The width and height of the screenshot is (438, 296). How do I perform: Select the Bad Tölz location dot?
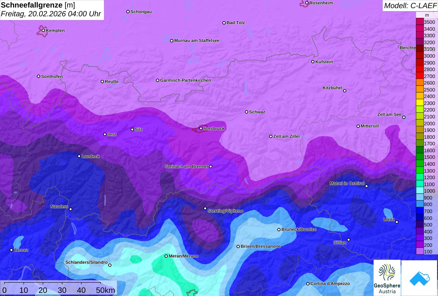(224, 23)
